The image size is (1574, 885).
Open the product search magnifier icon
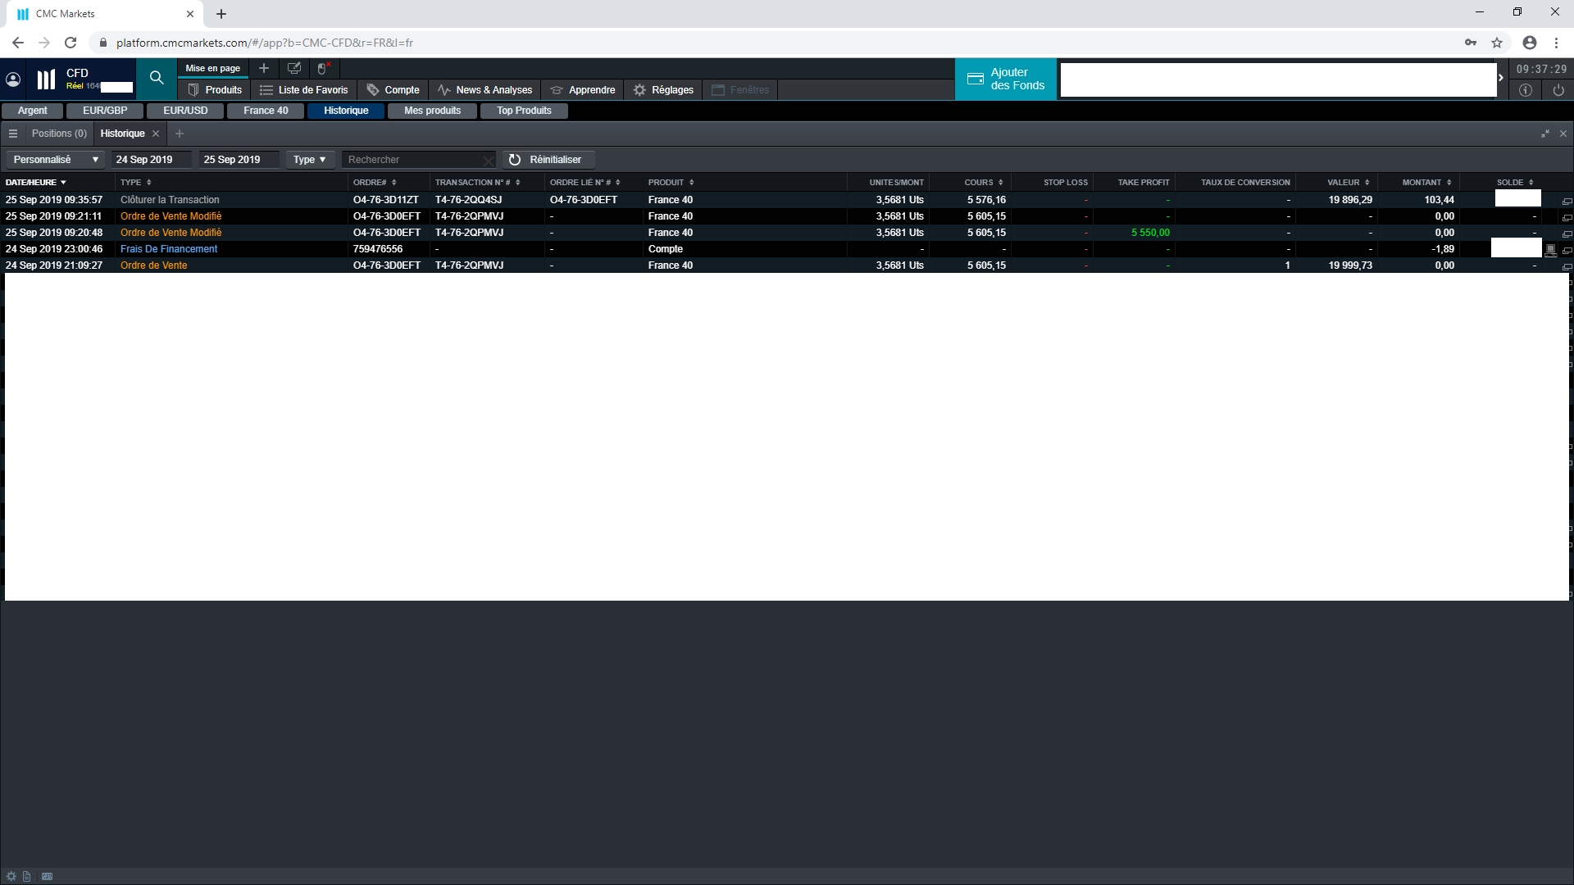point(157,78)
